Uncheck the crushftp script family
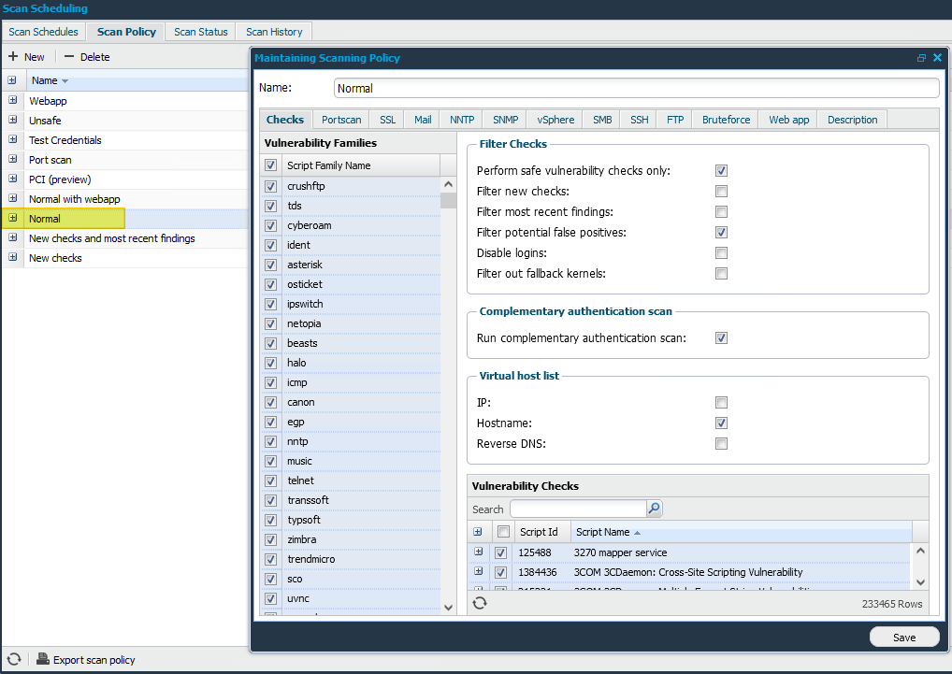This screenshot has width=952, height=674. click(270, 186)
